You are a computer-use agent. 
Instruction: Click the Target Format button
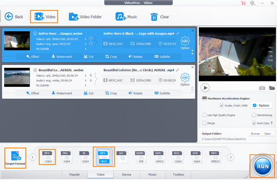(x=15, y=158)
